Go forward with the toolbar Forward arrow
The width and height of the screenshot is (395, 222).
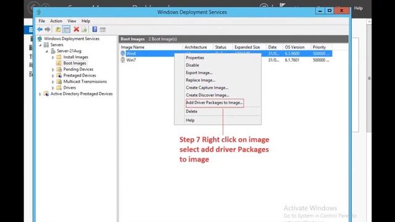(x=48, y=30)
